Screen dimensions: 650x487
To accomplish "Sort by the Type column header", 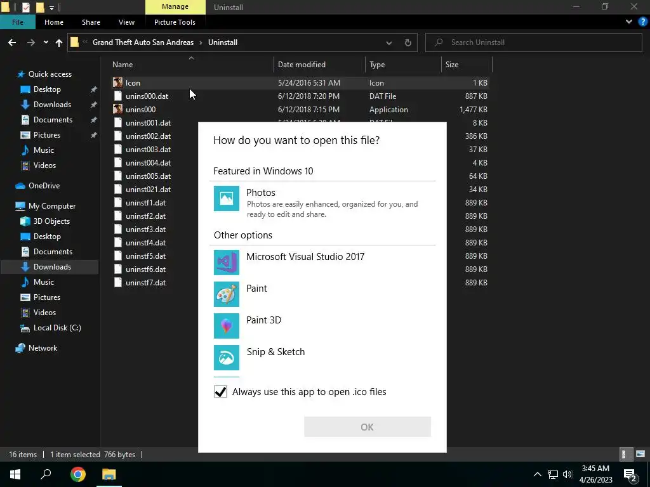I will [403, 64].
